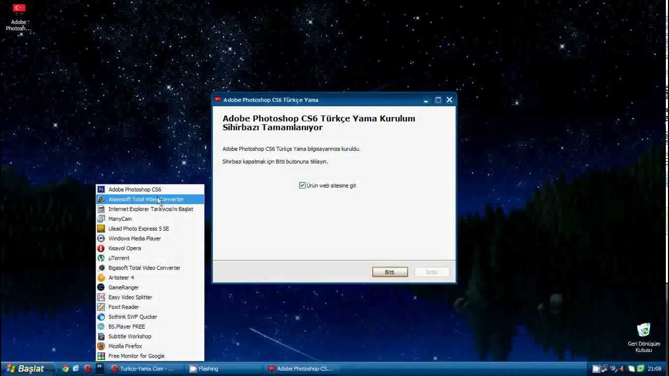Select Easy Video Splitter in the list
This screenshot has width=669, height=376.
[150, 297]
